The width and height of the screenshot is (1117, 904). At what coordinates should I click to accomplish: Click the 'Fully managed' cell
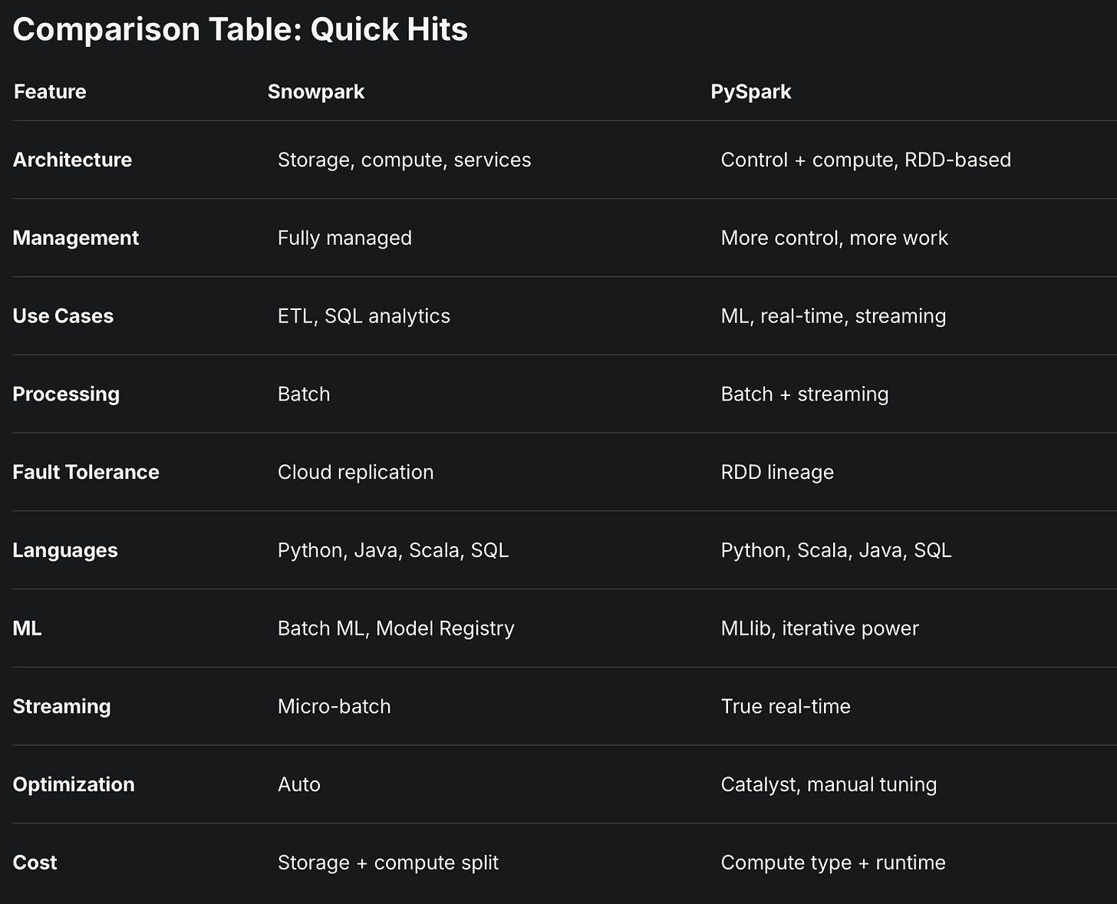click(x=344, y=238)
